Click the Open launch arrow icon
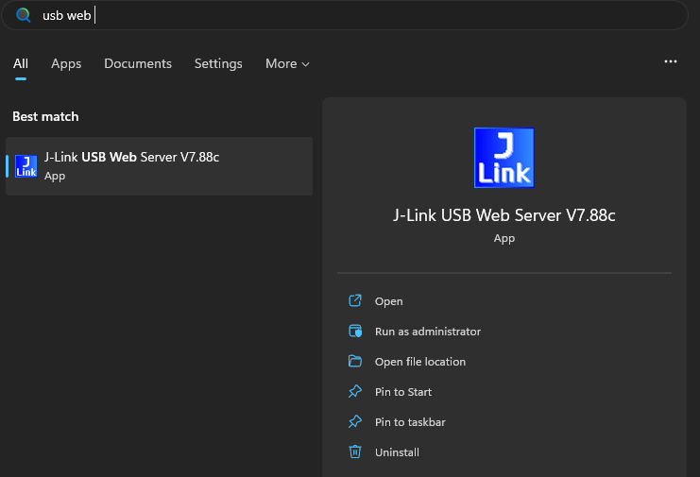700x477 pixels. pyautogui.click(x=355, y=301)
